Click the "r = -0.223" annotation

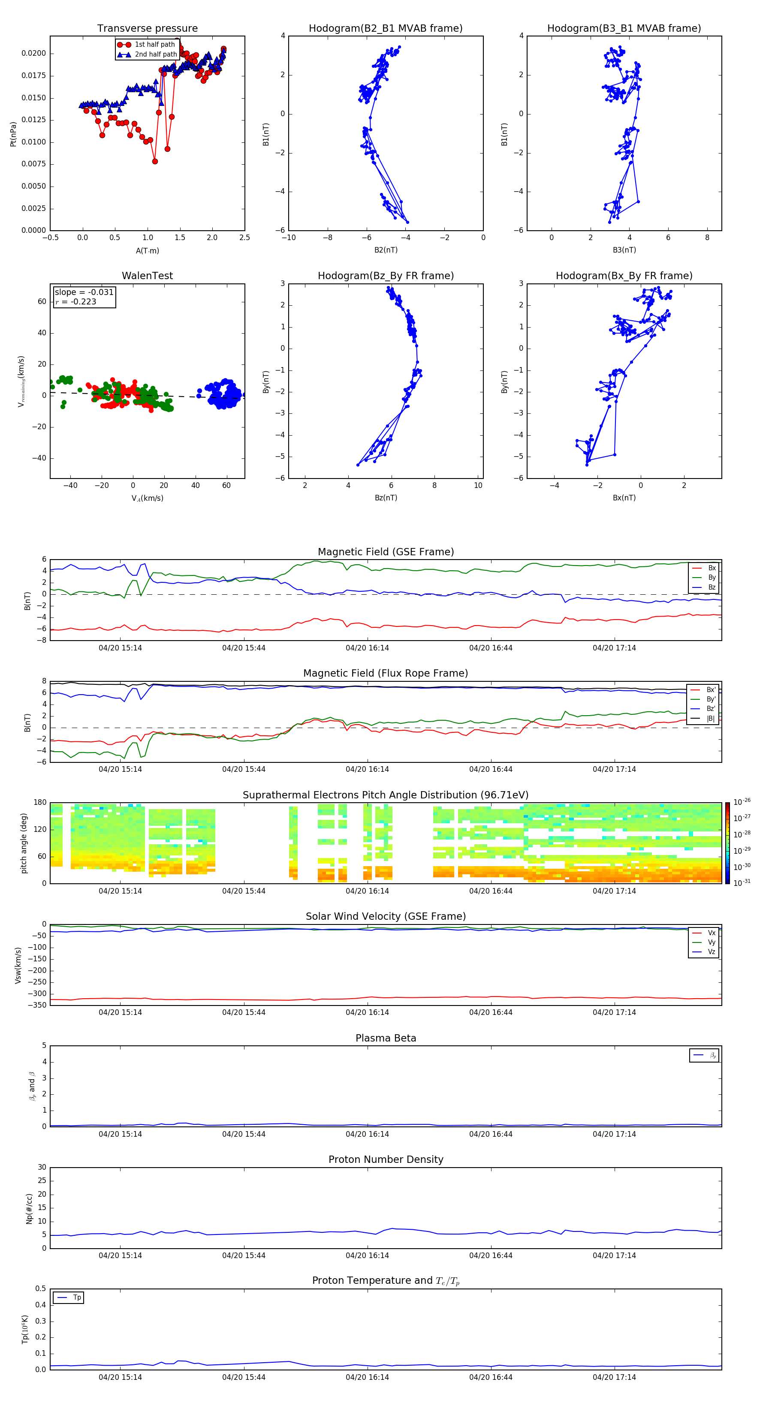pos(76,301)
